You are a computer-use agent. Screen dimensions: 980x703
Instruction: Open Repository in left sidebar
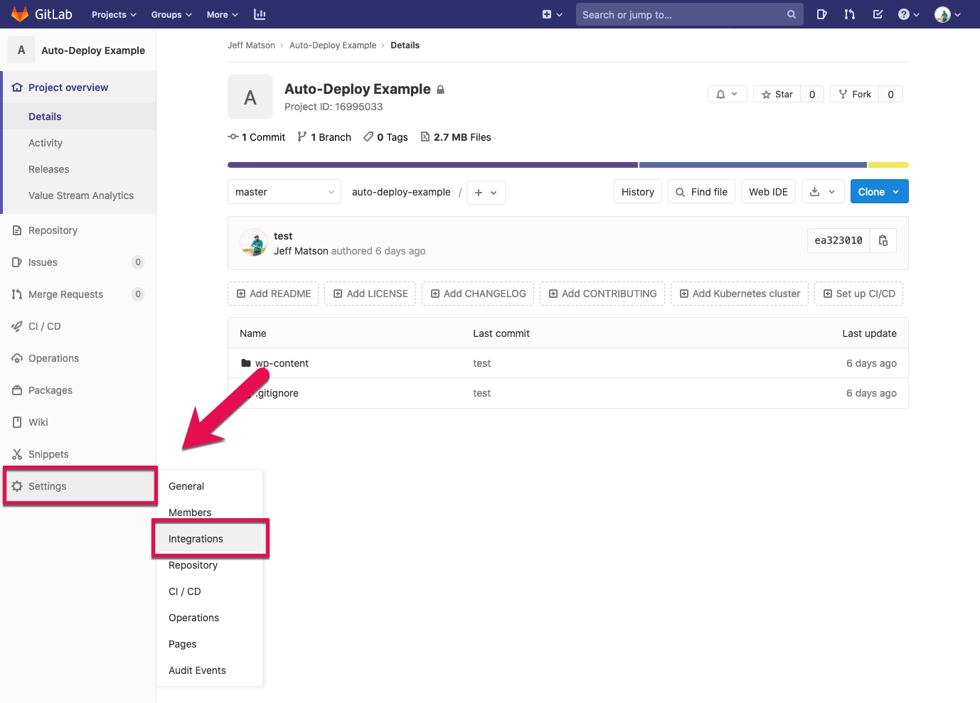click(x=53, y=230)
